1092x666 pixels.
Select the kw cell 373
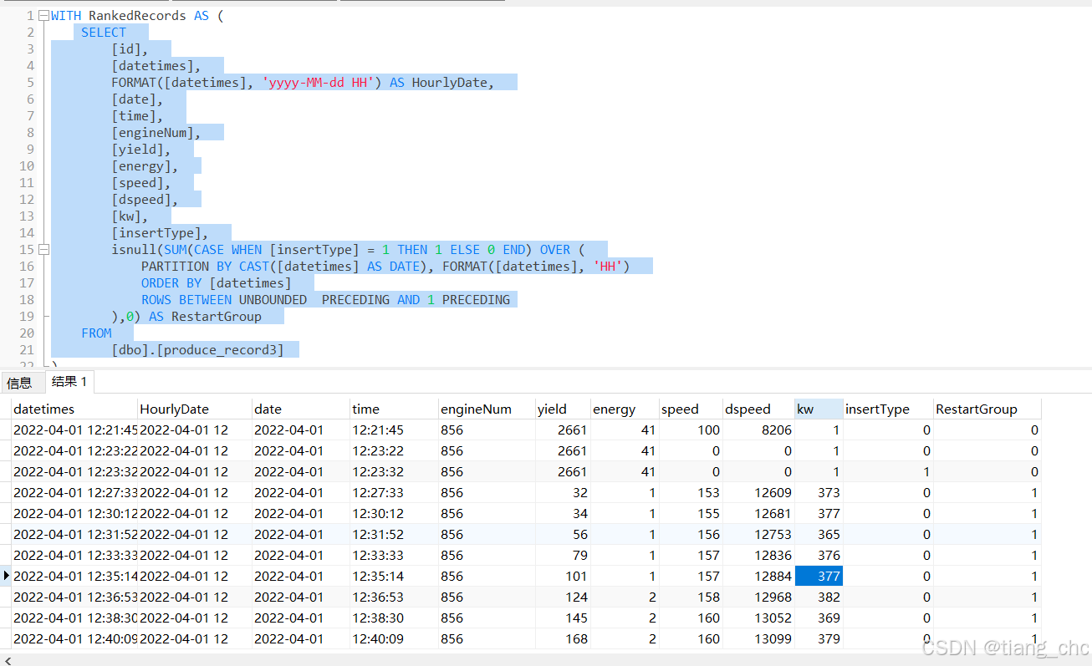point(819,492)
